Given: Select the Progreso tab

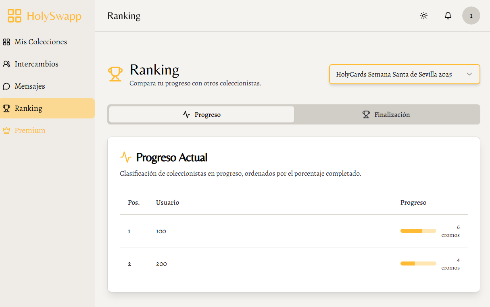Looking at the screenshot, I should (x=202, y=114).
